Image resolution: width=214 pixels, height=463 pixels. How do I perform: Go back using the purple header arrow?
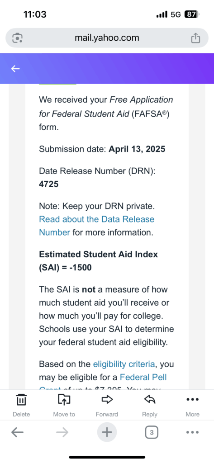[x=15, y=69]
